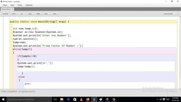Click the 'while(temp>1)' line

pos(22,49)
